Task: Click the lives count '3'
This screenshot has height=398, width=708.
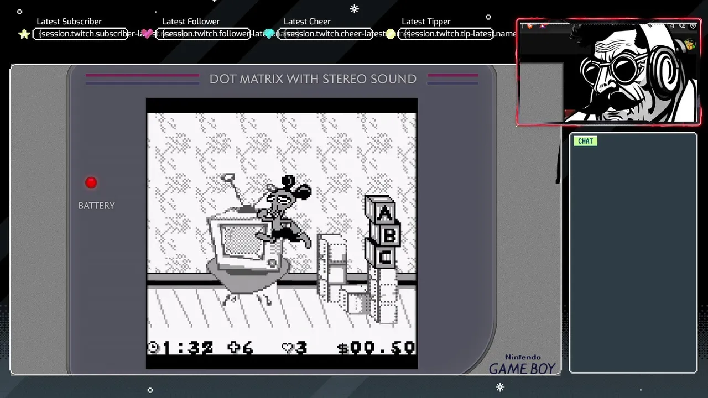Action: 301,348
